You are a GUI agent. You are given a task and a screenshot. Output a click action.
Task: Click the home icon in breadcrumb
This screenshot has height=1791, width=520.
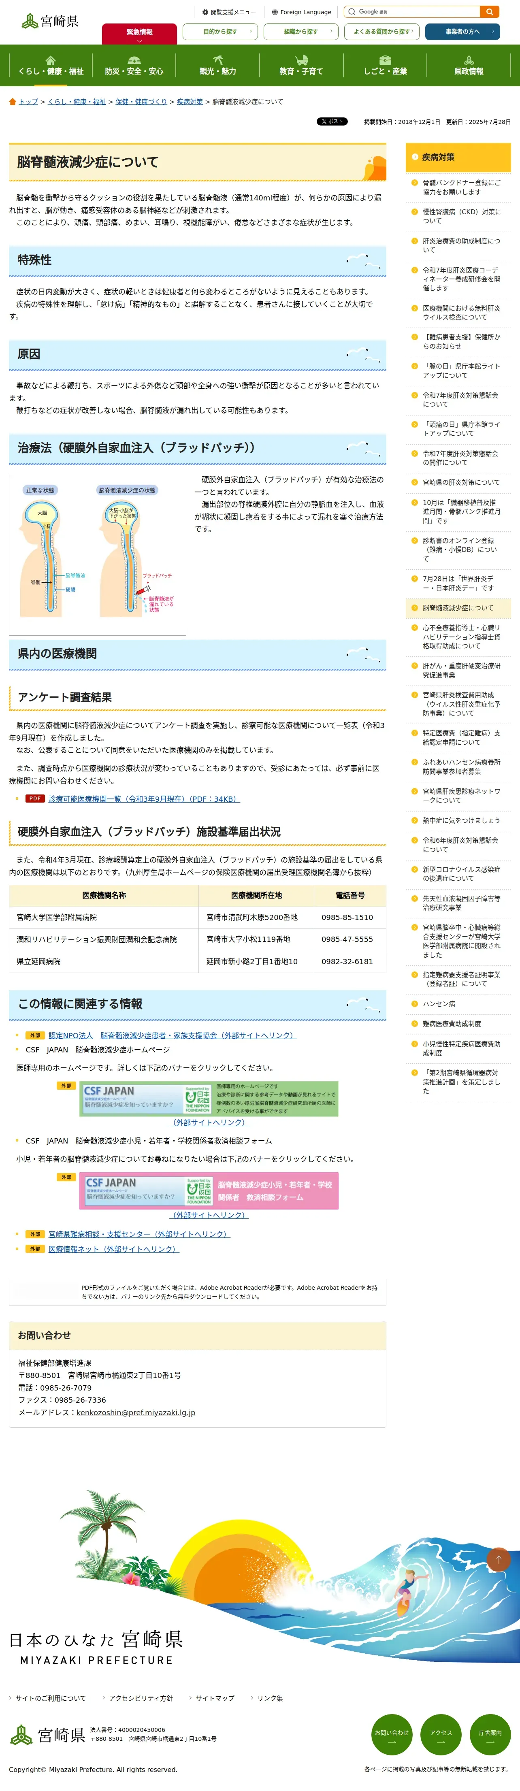[13, 102]
